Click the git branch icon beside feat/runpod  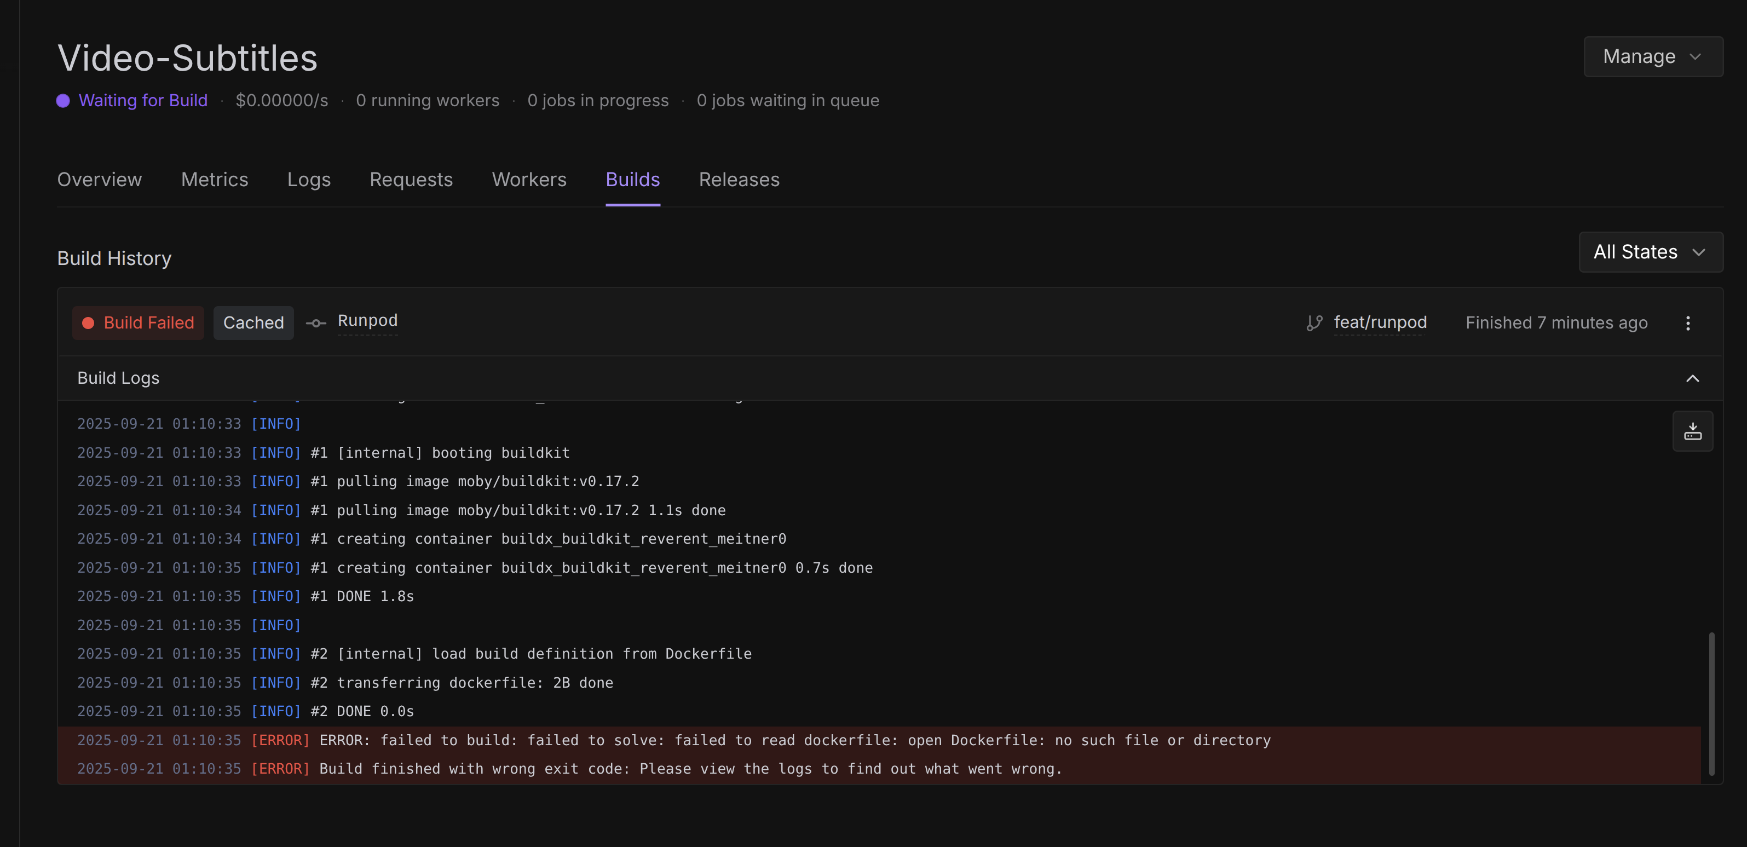[x=1313, y=323]
